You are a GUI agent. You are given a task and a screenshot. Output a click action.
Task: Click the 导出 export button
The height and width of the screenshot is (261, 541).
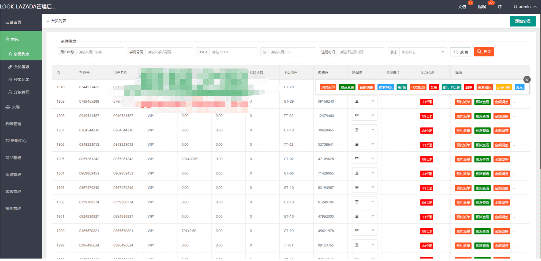point(484,52)
